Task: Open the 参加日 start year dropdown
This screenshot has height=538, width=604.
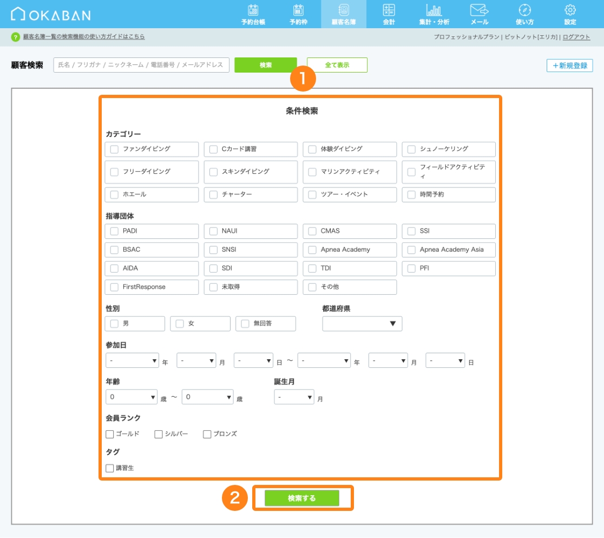Action: tap(132, 360)
